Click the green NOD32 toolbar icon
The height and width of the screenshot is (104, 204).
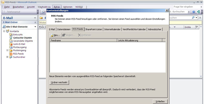tap(198, 12)
